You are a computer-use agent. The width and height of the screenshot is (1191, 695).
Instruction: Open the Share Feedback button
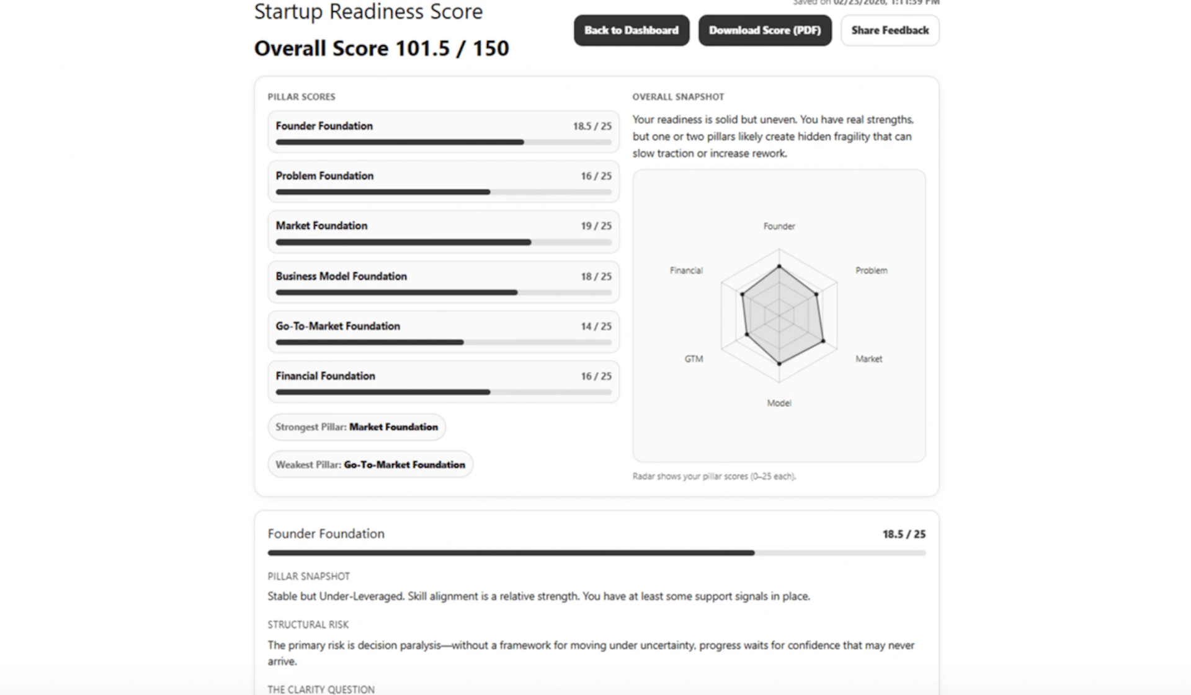[x=890, y=30]
